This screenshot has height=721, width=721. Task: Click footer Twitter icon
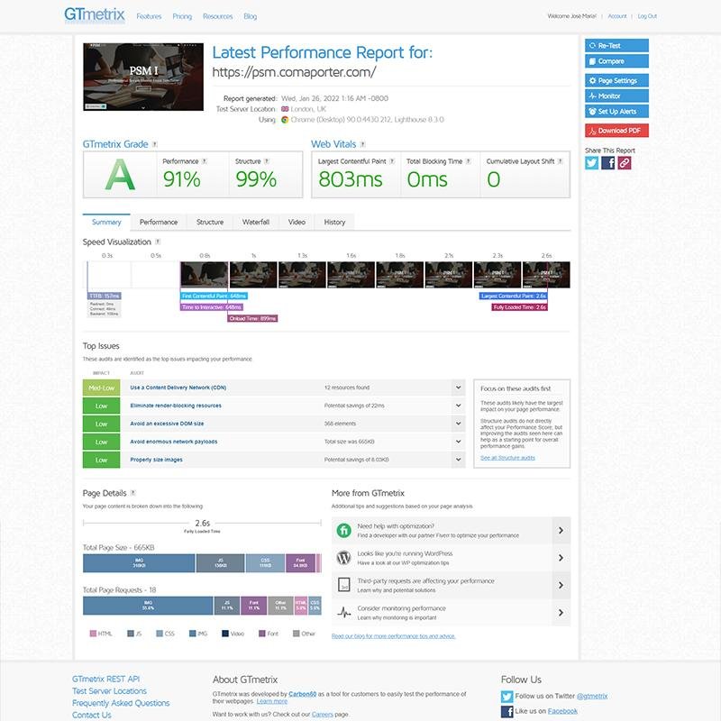click(507, 696)
